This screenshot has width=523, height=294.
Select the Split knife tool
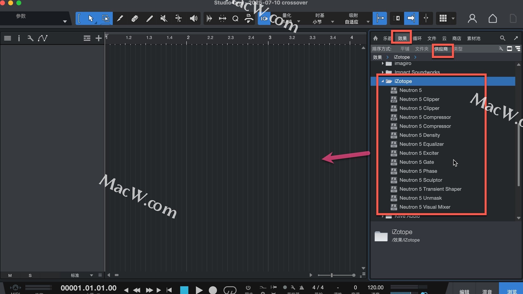(120, 19)
